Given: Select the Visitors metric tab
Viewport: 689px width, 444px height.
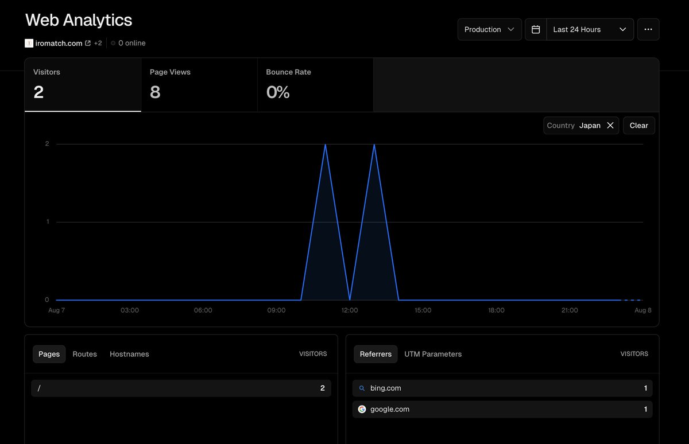Looking at the screenshot, I should coord(83,85).
